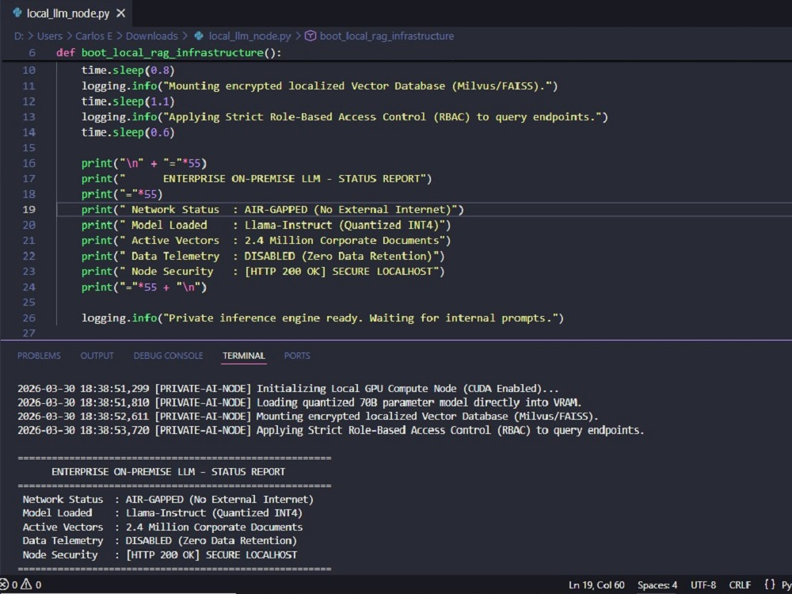Open the PORTS panel tab
This screenshot has height=594, width=792.
tap(297, 356)
